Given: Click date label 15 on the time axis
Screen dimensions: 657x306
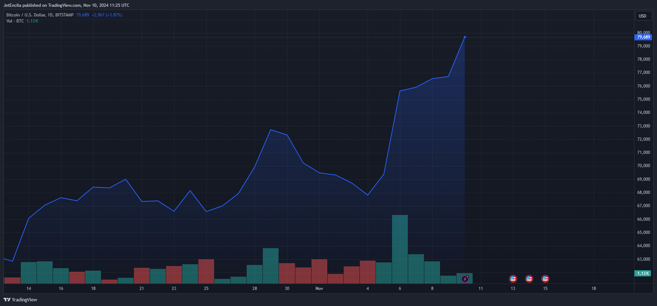Looking at the screenshot, I should pos(545,289).
